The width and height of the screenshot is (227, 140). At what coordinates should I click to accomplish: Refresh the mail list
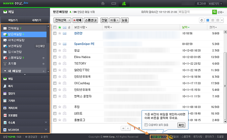[x=201, y=20]
